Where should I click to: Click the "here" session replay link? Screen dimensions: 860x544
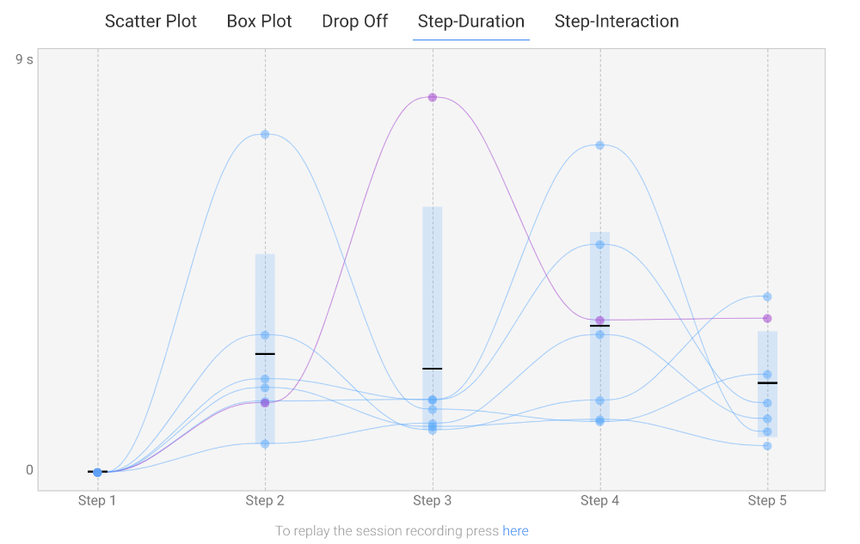tap(515, 531)
